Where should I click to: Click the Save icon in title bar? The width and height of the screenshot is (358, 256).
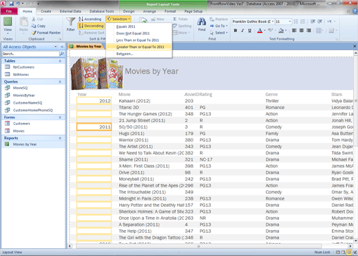point(11,3)
